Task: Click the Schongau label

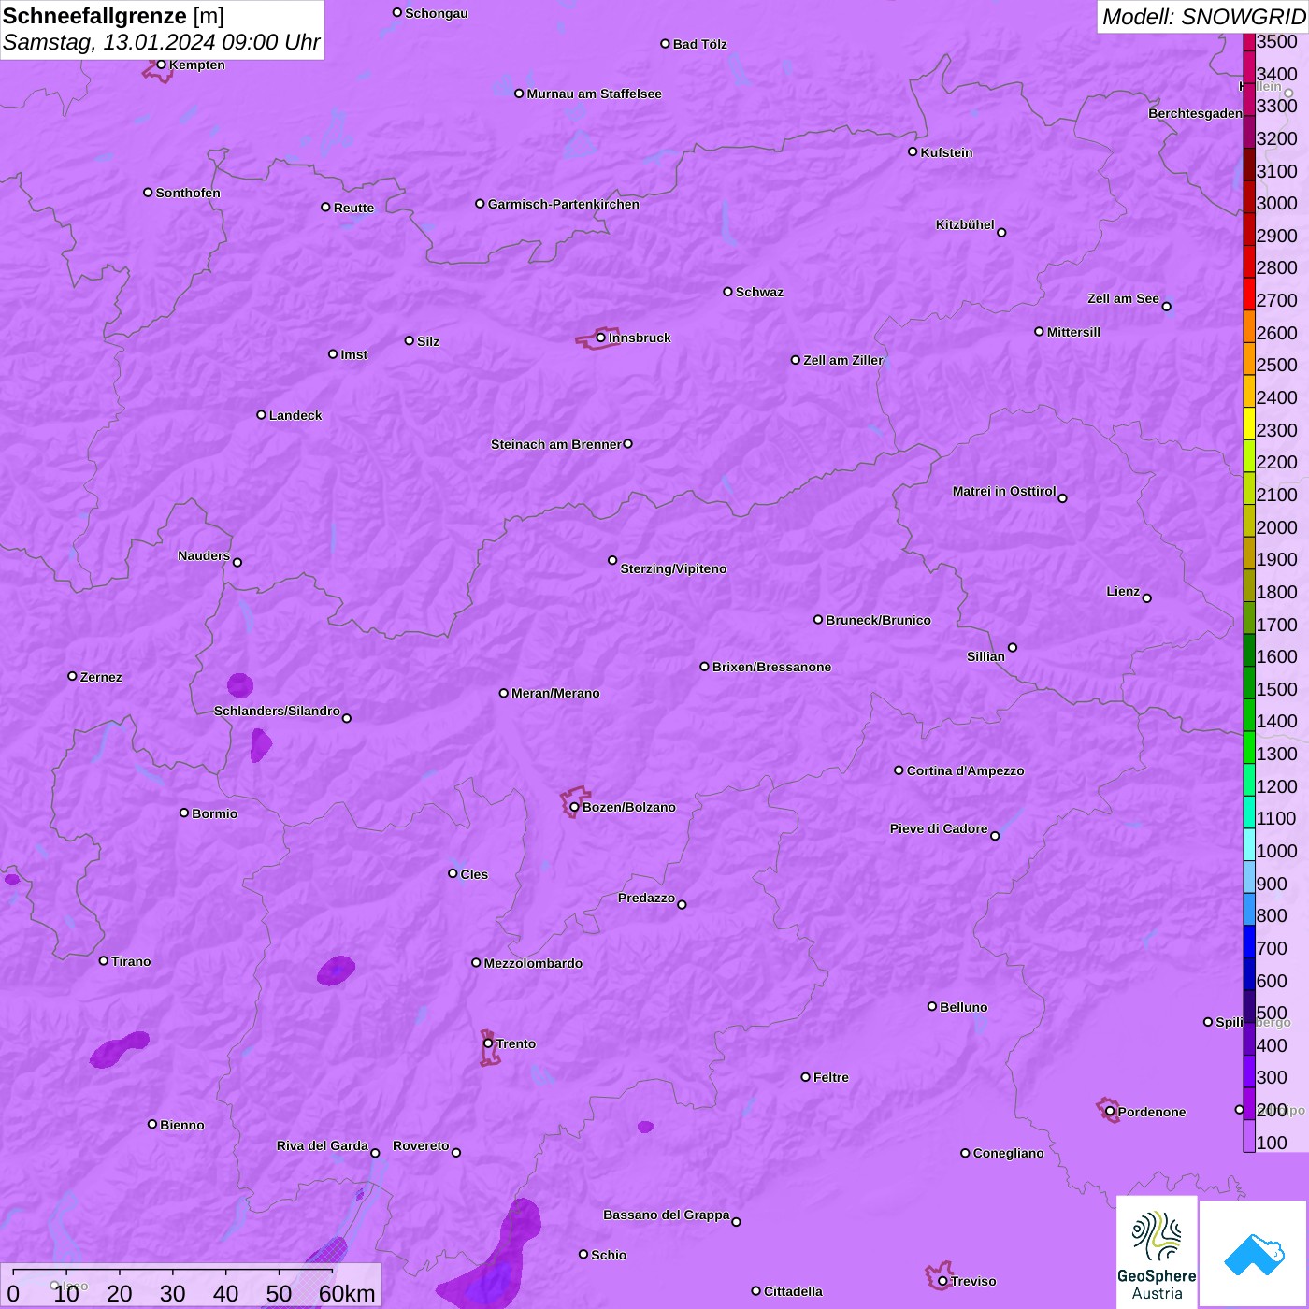Action: [437, 13]
